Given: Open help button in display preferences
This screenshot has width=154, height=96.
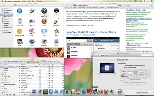Looking at the screenshot, I should (x=151, y=93).
